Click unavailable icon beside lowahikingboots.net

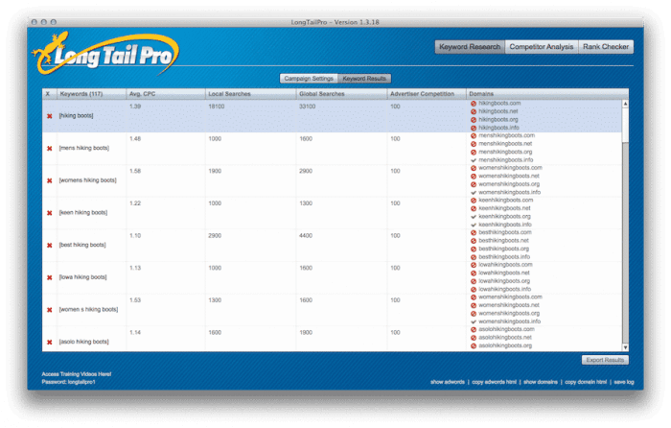point(474,273)
